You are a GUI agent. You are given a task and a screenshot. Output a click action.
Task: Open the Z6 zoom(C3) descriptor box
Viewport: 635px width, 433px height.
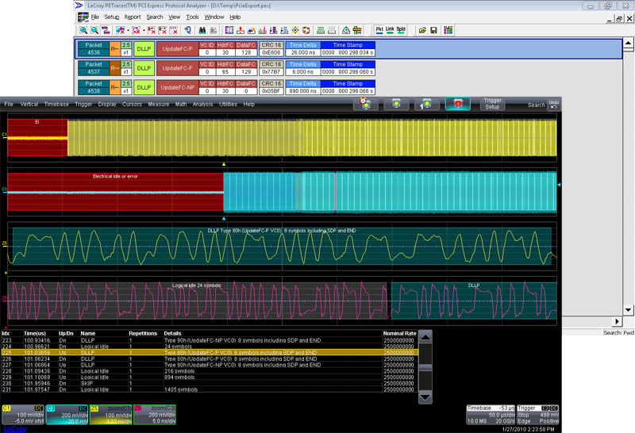click(155, 415)
